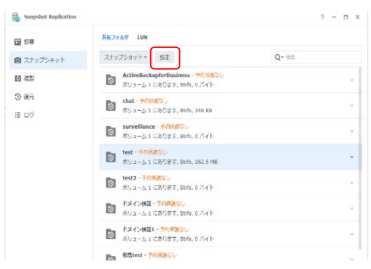Expand the chat folder row chevron
The image size is (371, 269).
point(351,106)
